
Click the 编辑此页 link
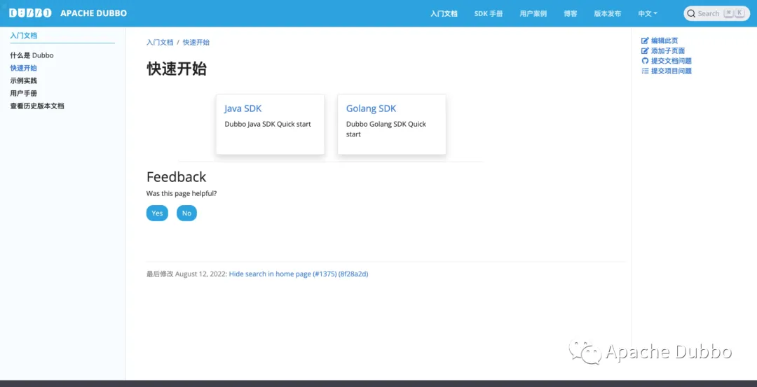click(x=664, y=41)
